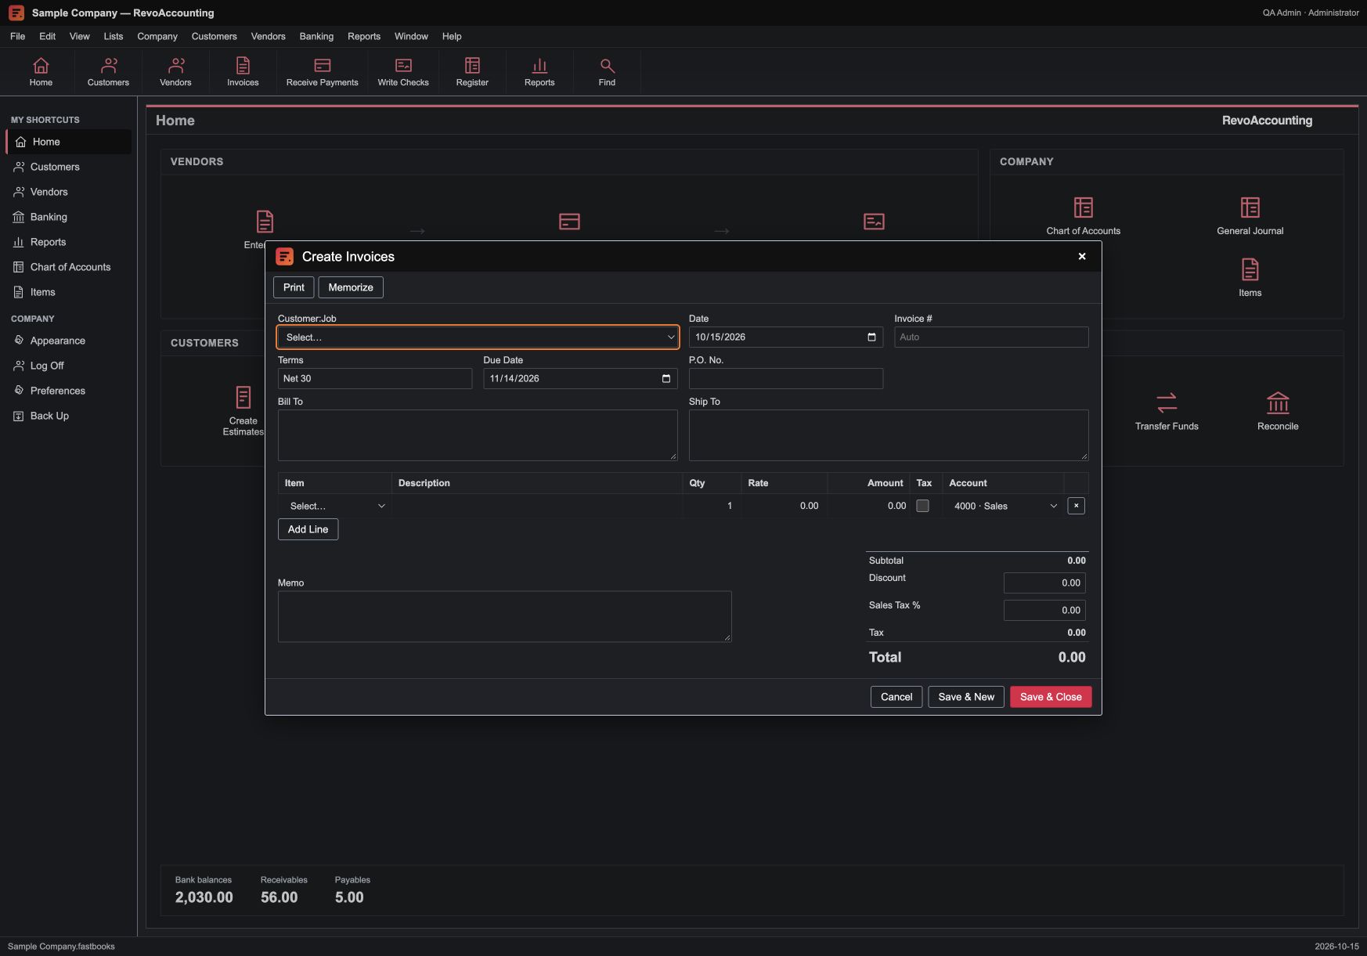Select Back Up in the sidebar

pos(68,416)
